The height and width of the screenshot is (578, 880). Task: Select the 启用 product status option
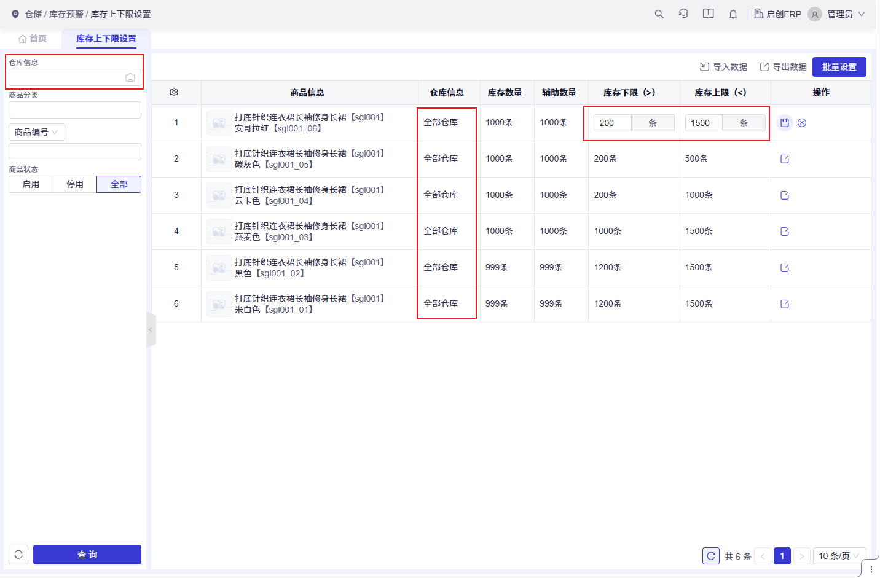(31, 184)
